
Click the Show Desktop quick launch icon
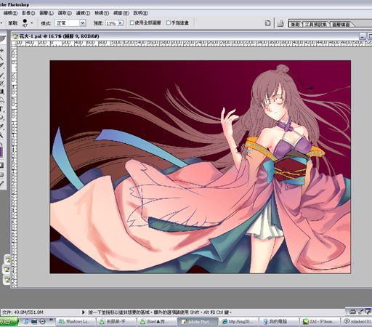tap(34, 322)
